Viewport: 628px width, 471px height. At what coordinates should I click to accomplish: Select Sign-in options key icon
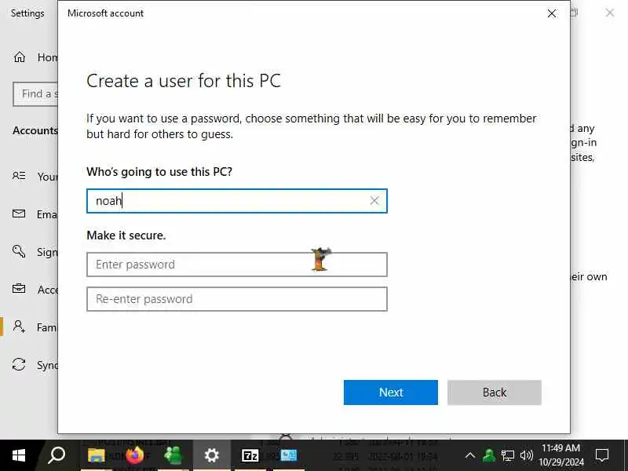click(19, 251)
